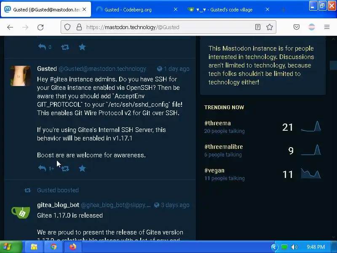Viewport: 337px width, 253px height.
Task: Open Gusted avatar thumbnail
Action: tap(20, 76)
